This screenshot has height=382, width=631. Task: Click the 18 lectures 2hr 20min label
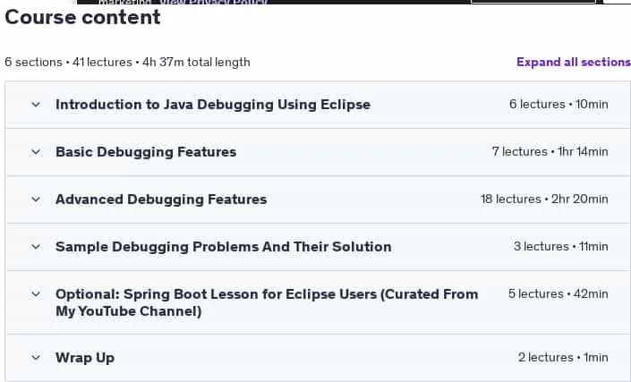(x=544, y=199)
